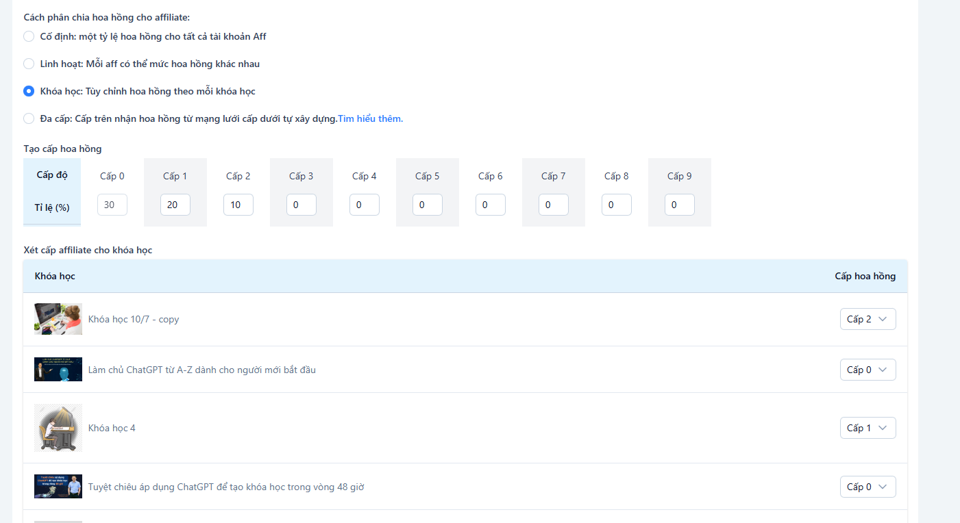Click the 'Khóa học 4' thumbnail image
The width and height of the screenshot is (960, 523).
coord(58,428)
